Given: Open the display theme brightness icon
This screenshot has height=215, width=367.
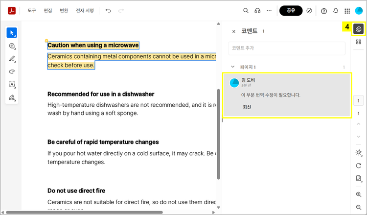Looking at the screenshot, I should click(x=359, y=153).
